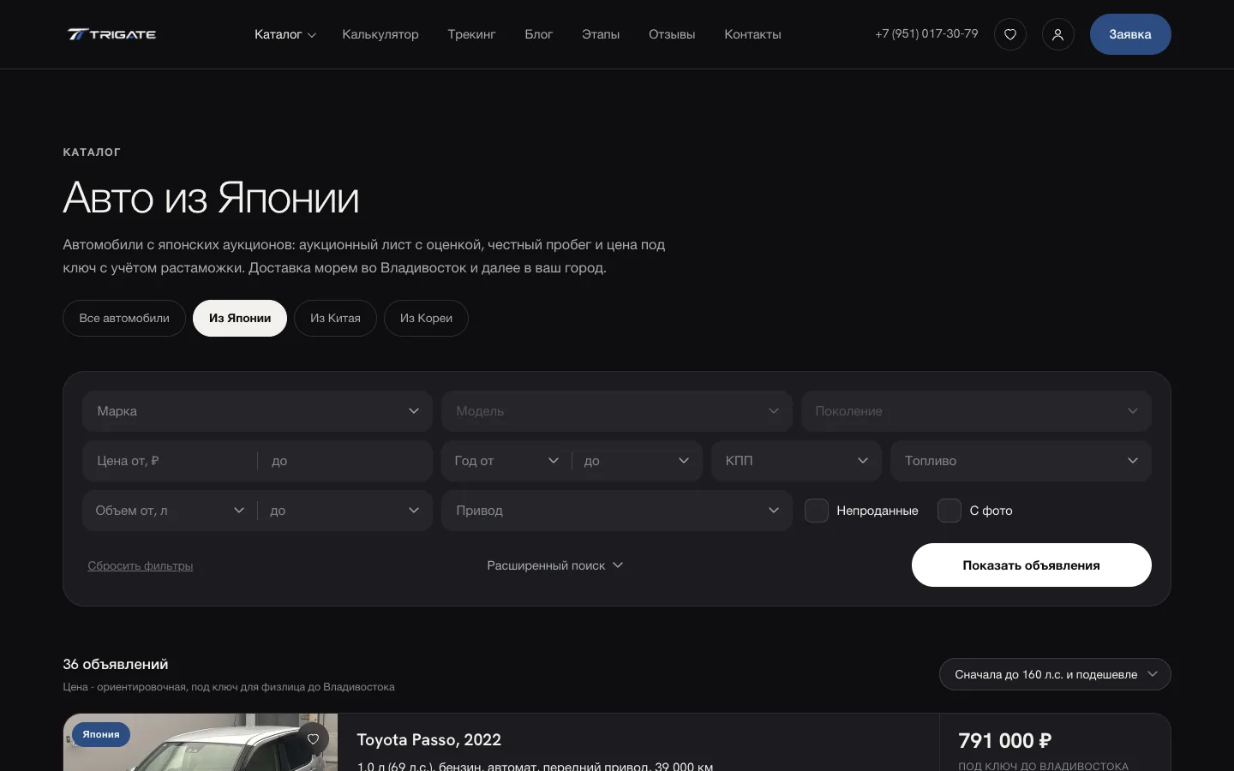The width and height of the screenshot is (1234, 771).
Task: Open the Топливо dropdown
Action: coord(1021,461)
